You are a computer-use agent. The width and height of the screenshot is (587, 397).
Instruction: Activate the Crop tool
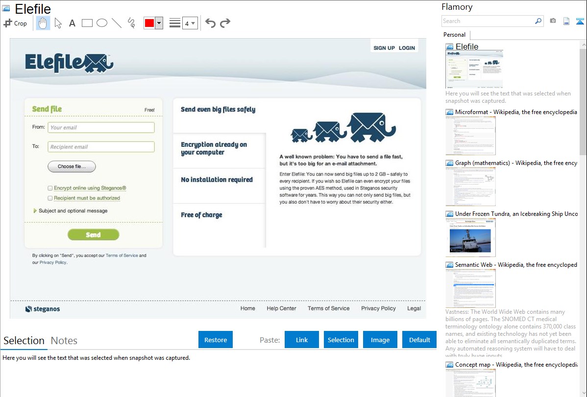15,23
